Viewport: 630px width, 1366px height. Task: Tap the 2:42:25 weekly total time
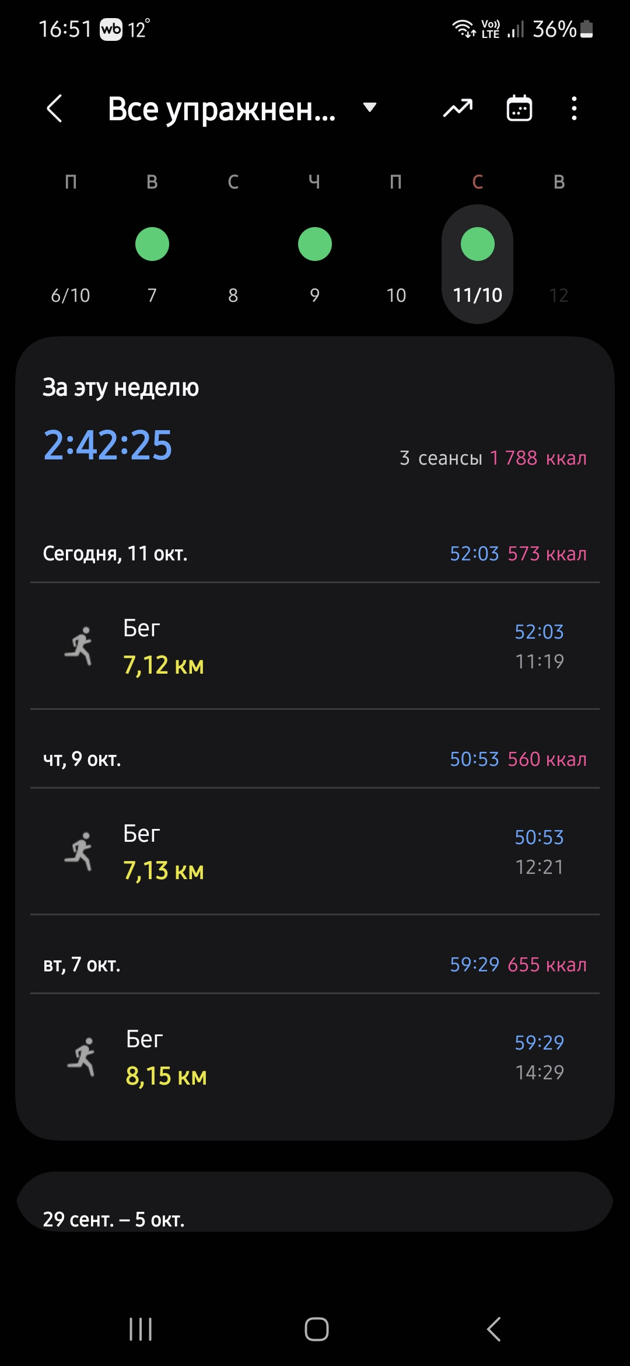pos(108,445)
